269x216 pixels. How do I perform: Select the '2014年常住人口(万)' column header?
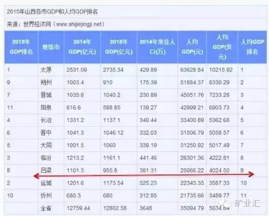157,47
